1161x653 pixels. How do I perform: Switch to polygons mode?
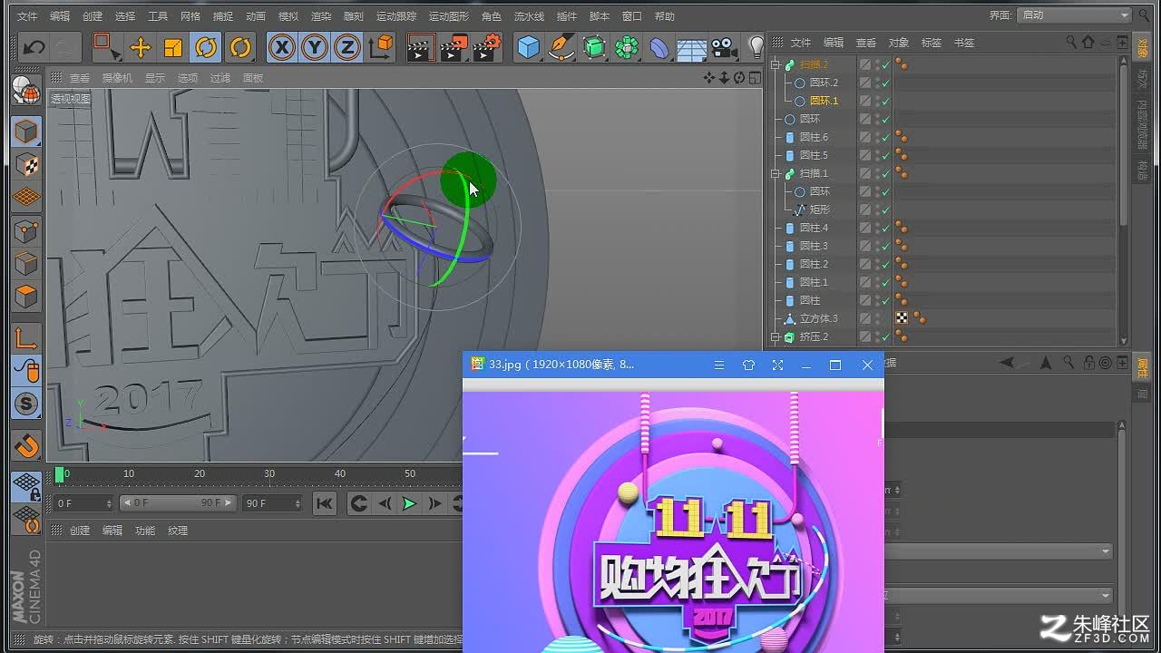[26, 296]
